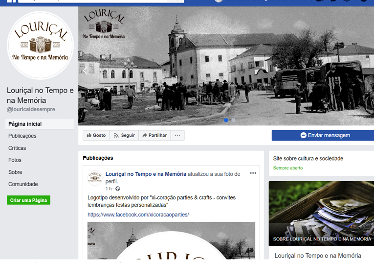The image size is (374, 263).
Task: Click the Louriçal no Tempo e na Memória post author link
Action: coord(146,174)
